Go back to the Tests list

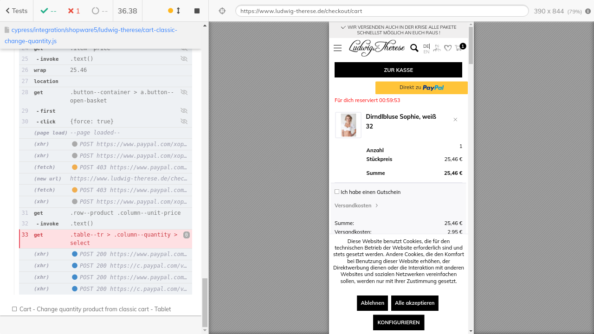coord(16,11)
